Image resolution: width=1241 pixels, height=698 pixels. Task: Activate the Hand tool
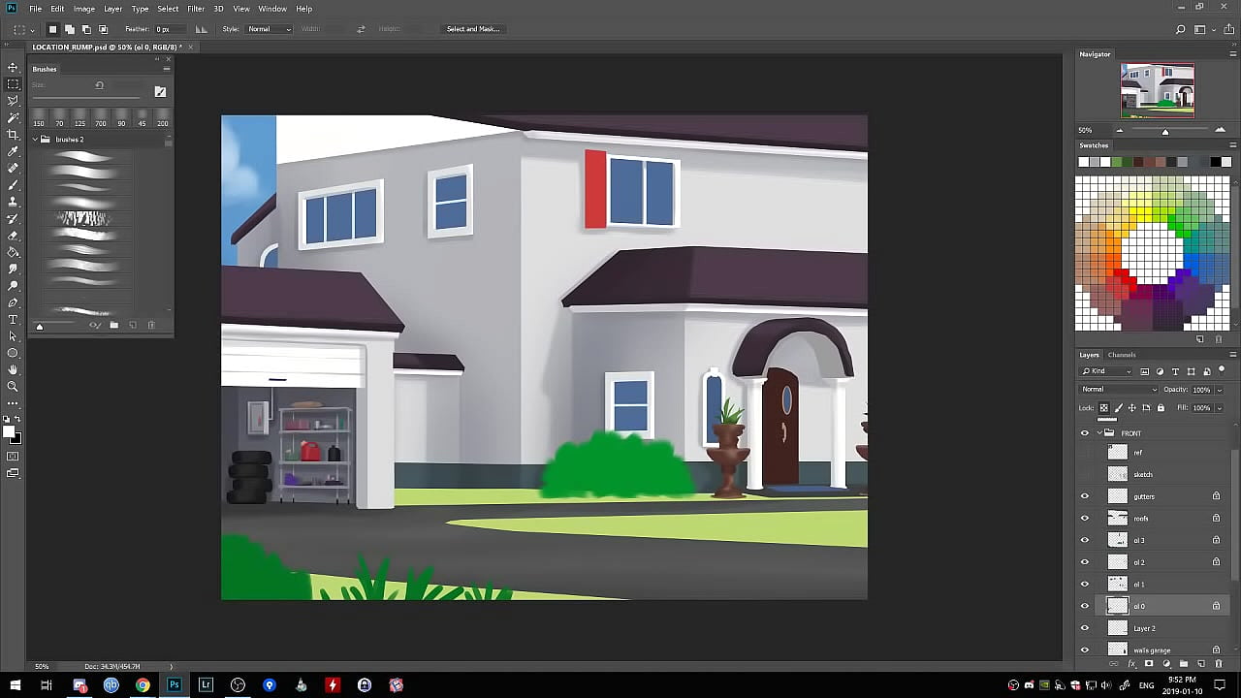coord(13,369)
